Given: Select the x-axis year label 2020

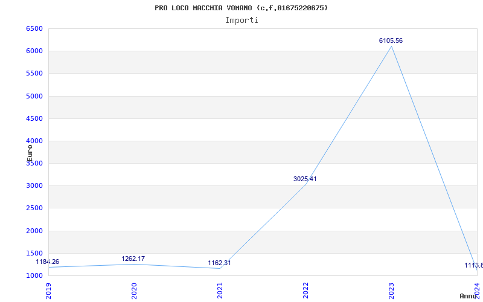Looking at the screenshot, I should 134,291.
